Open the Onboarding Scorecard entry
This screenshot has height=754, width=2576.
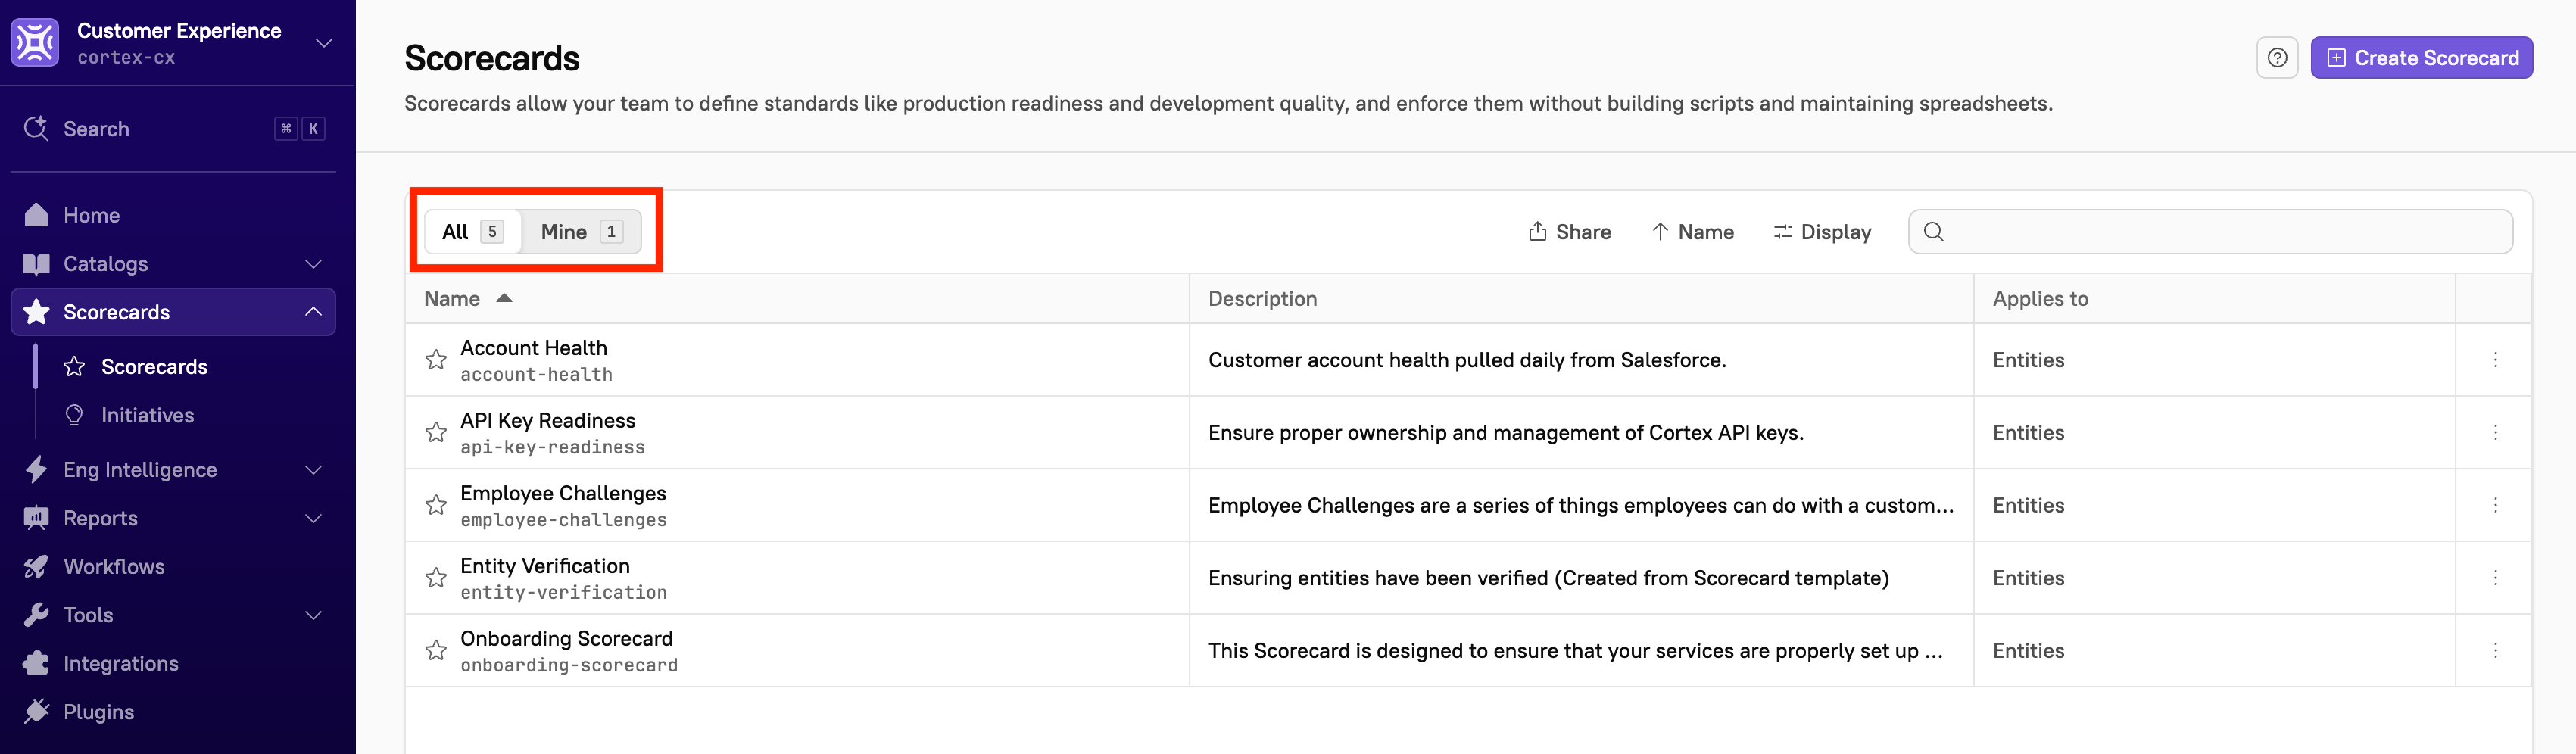pos(566,639)
